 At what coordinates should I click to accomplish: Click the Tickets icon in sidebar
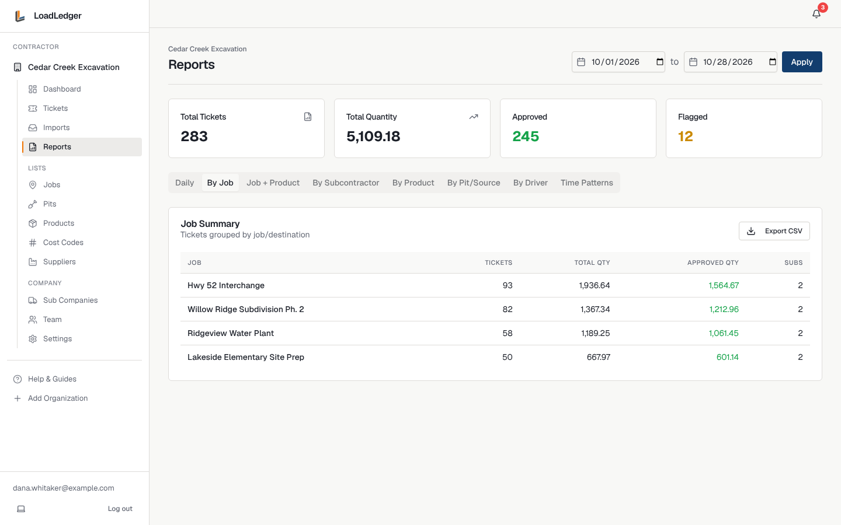point(33,108)
